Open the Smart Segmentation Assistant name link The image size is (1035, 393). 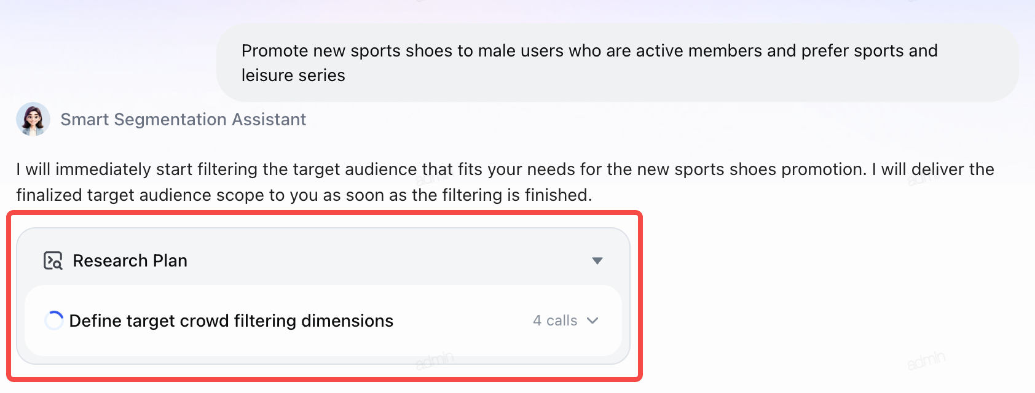[183, 119]
